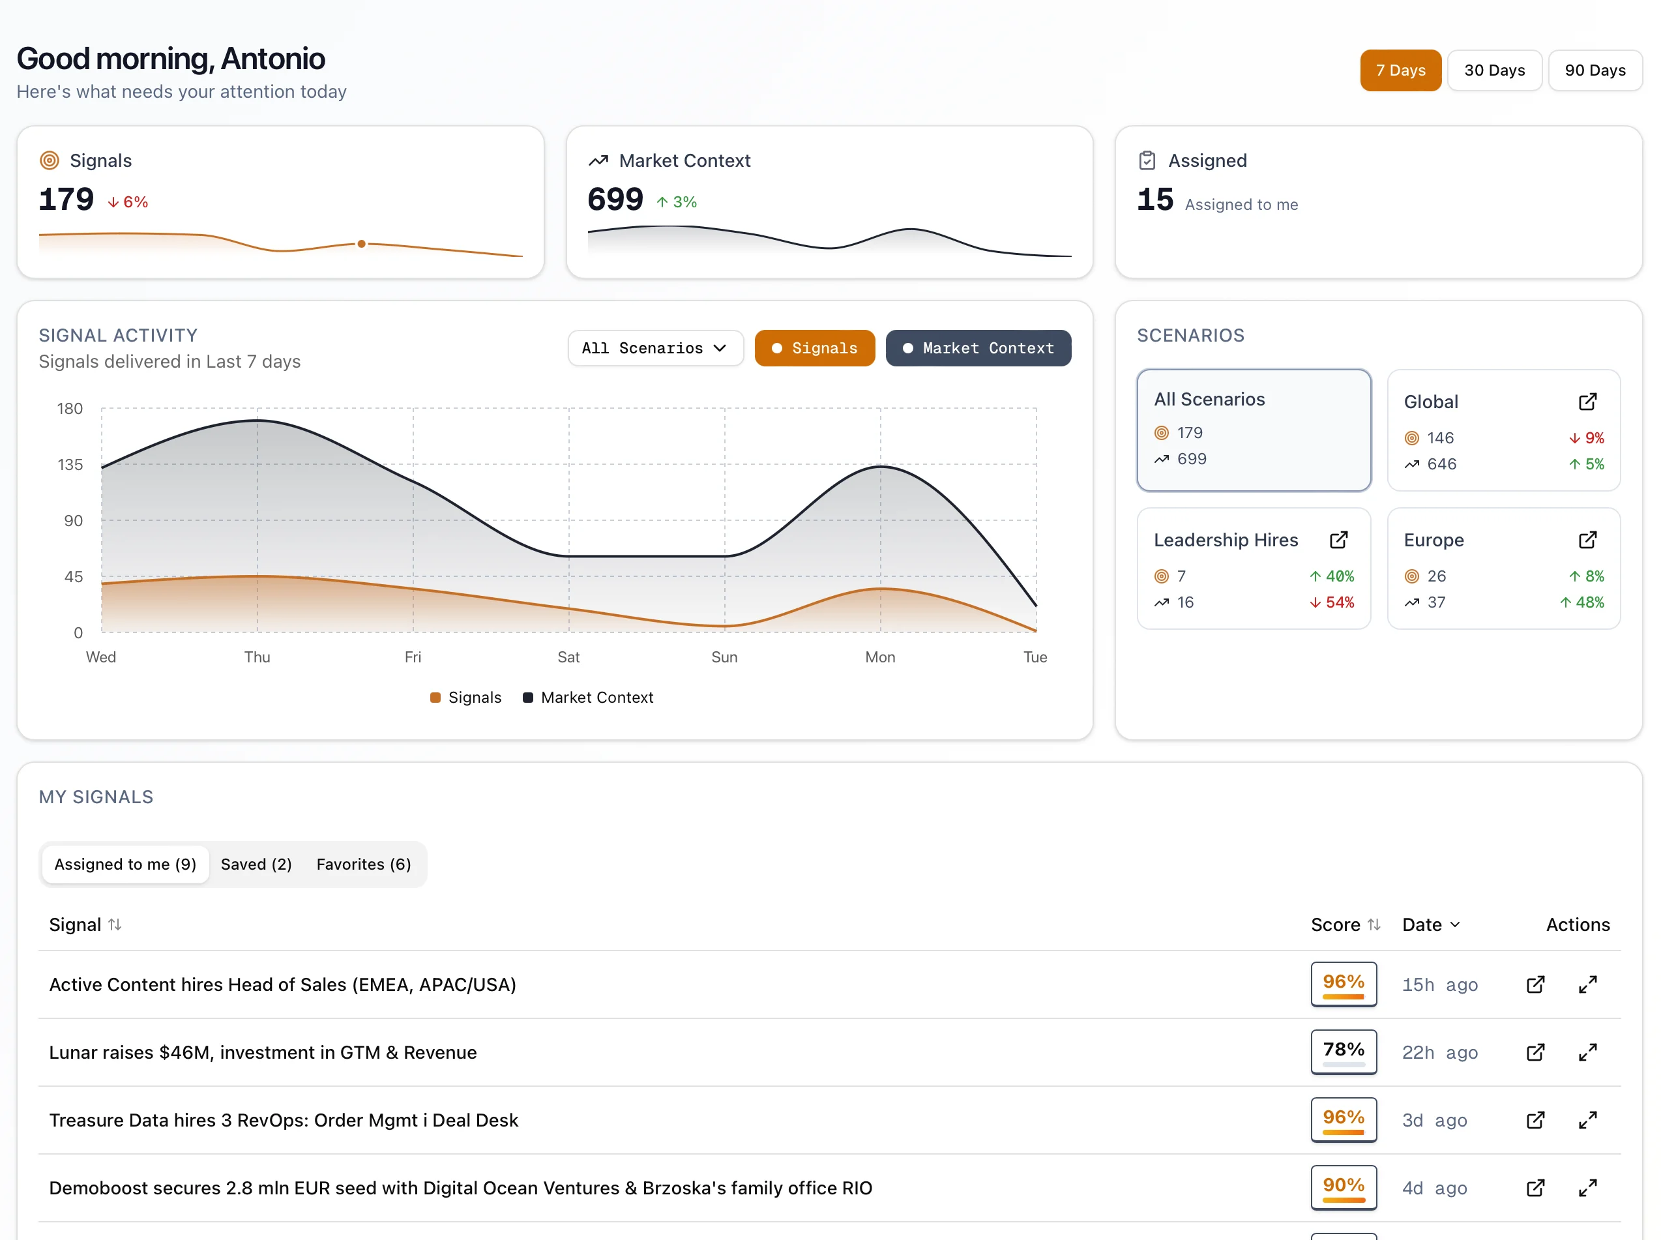
Task: Open the All Scenarios filter dropdown
Action: pos(654,347)
